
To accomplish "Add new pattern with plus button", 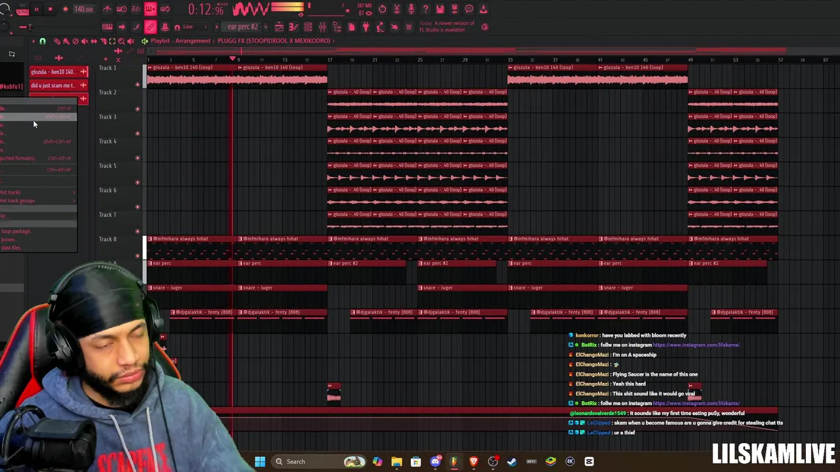I will tap(264, 27).
